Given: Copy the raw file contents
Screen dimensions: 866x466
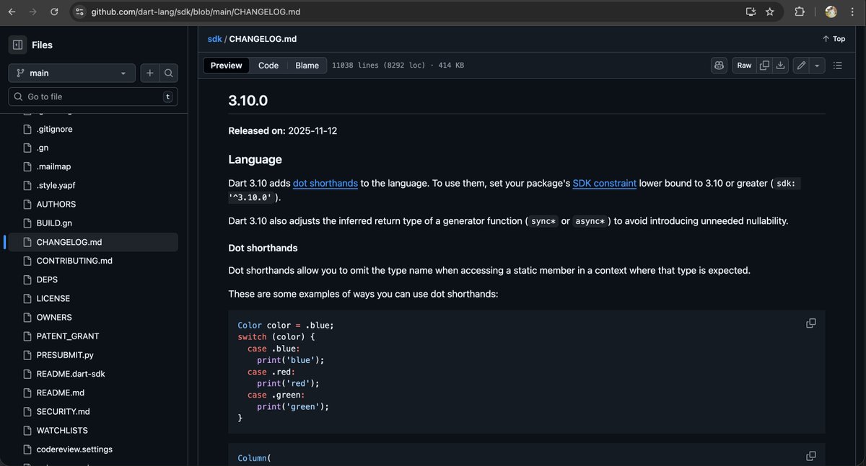Looking at the screenshot, I should tap(764, 65).
